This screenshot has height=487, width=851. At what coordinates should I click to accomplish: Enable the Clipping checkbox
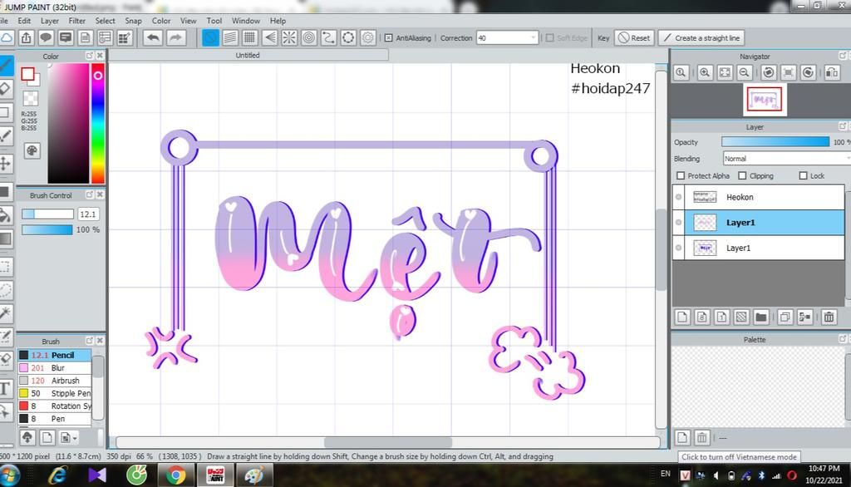(742, 176)
